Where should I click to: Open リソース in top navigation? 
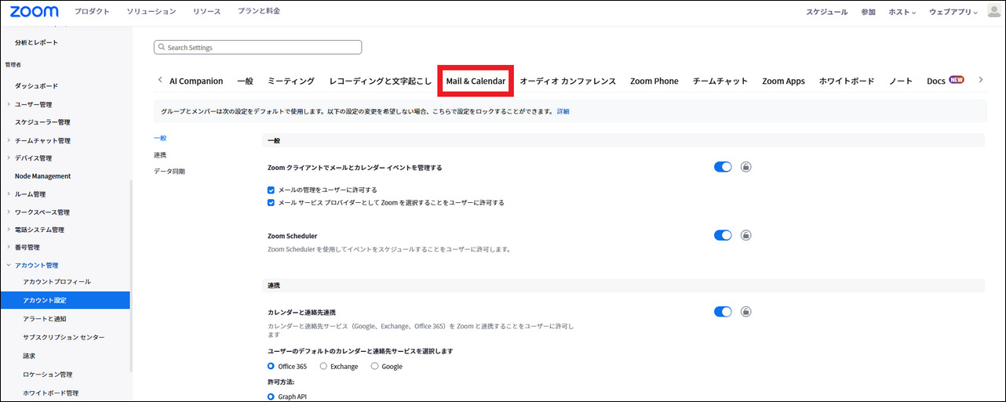point(206,12)
